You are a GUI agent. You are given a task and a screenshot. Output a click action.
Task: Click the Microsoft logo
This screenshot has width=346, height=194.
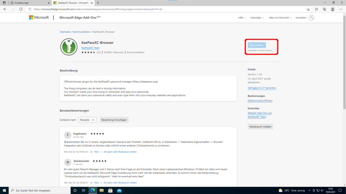(39, 18)
